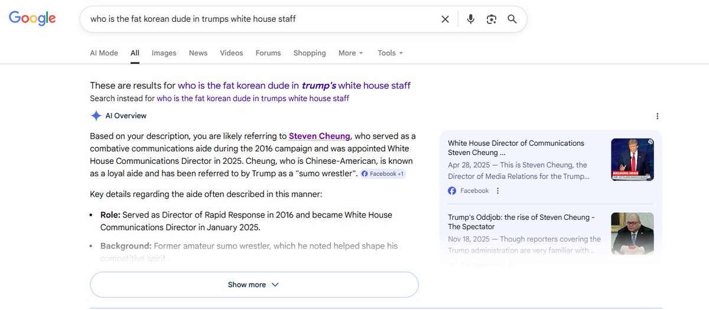Open AI Overview three-dot options menu

click(x=657, y=116)
